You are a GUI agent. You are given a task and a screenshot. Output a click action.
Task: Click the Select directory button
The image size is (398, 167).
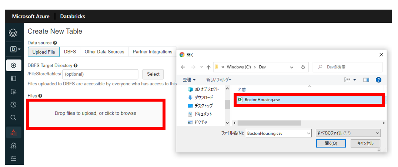pos(153,74)
